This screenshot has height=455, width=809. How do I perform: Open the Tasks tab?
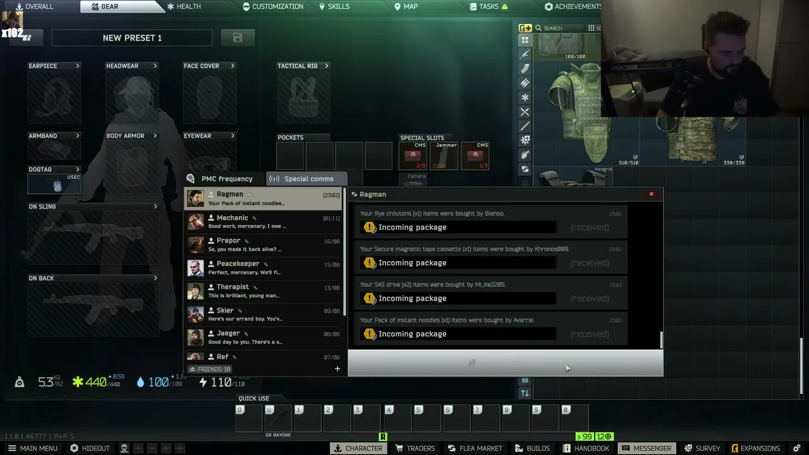tap(489, 6)
